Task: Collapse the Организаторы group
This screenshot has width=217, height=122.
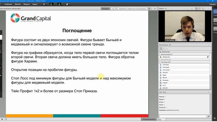Action: click(x=160, y=54)
